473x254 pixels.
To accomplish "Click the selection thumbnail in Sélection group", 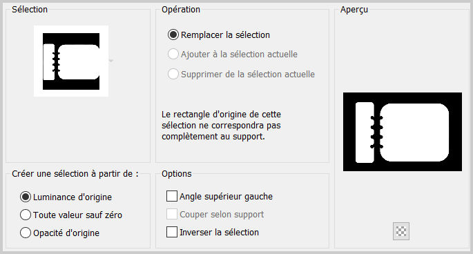I will pyautogui.click(x=71, y=61).
